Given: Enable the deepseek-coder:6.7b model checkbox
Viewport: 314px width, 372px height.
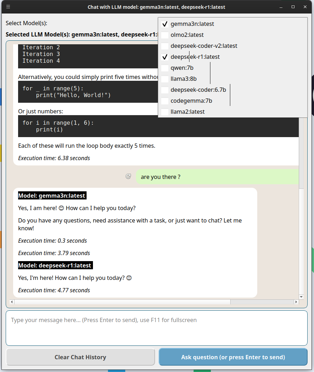Looking at the screenshot, I should click(x=165, y=90).
